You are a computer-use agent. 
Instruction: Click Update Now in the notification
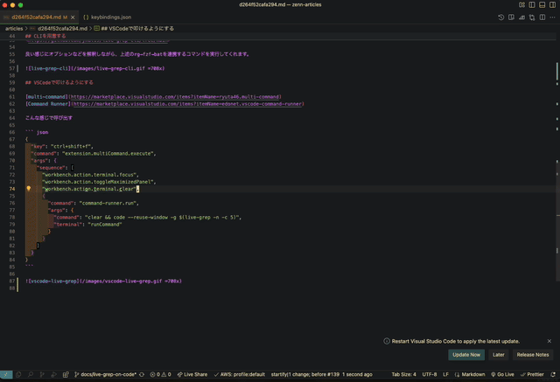click(x=466, y=355)
